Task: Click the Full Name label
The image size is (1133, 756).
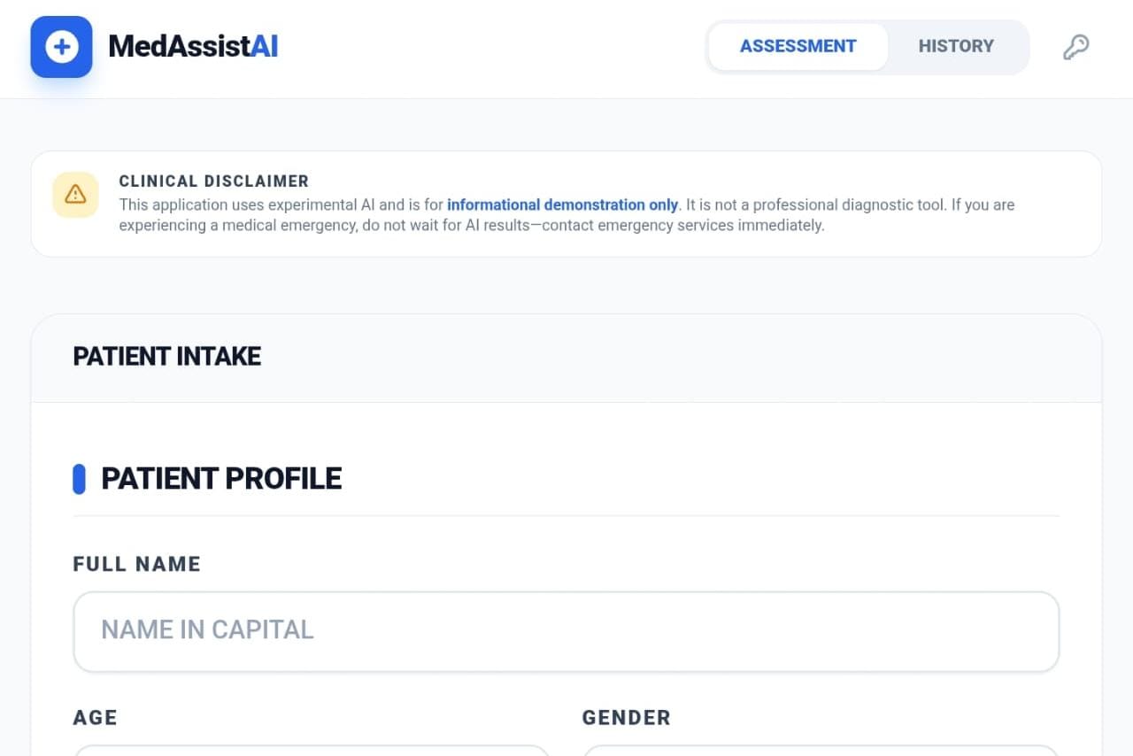Action: (x=136, y=564)
